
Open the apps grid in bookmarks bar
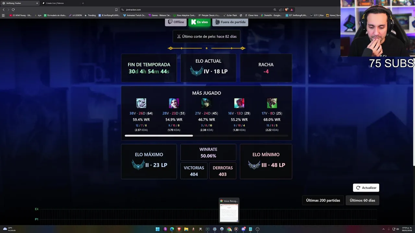[3, 15]
